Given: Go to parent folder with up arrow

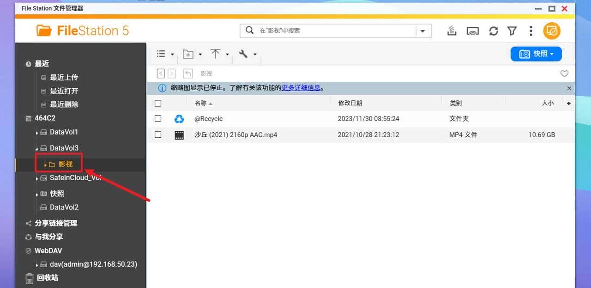Looking at the screenshot, I should click(x=188, y=74).
